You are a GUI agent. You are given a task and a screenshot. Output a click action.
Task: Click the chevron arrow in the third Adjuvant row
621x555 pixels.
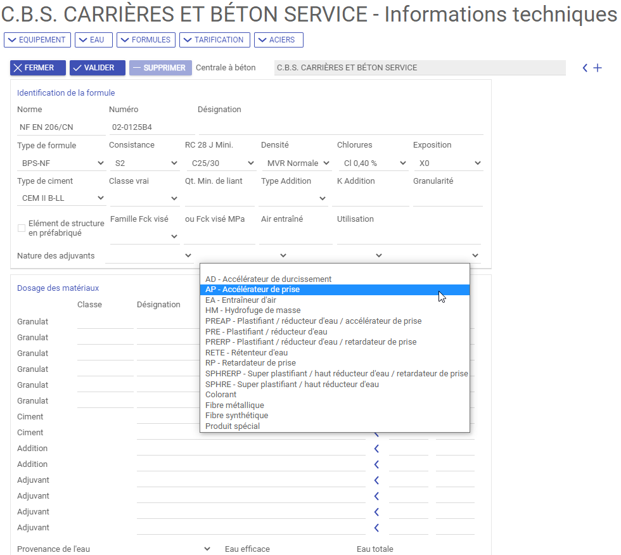coord(376,512)
